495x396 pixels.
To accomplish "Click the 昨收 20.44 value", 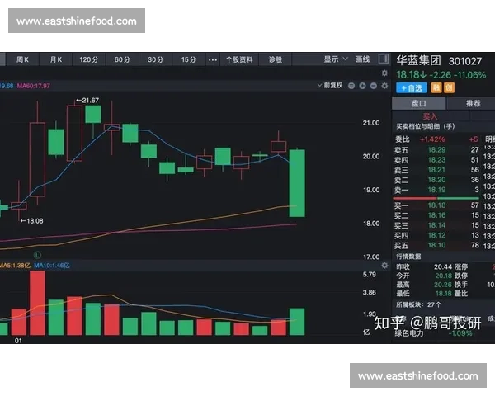I will pyautogui.click(x=443, y=266).
